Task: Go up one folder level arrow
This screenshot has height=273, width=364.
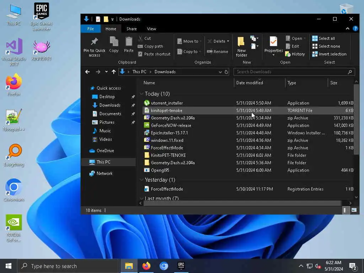Action: point(113,72)
